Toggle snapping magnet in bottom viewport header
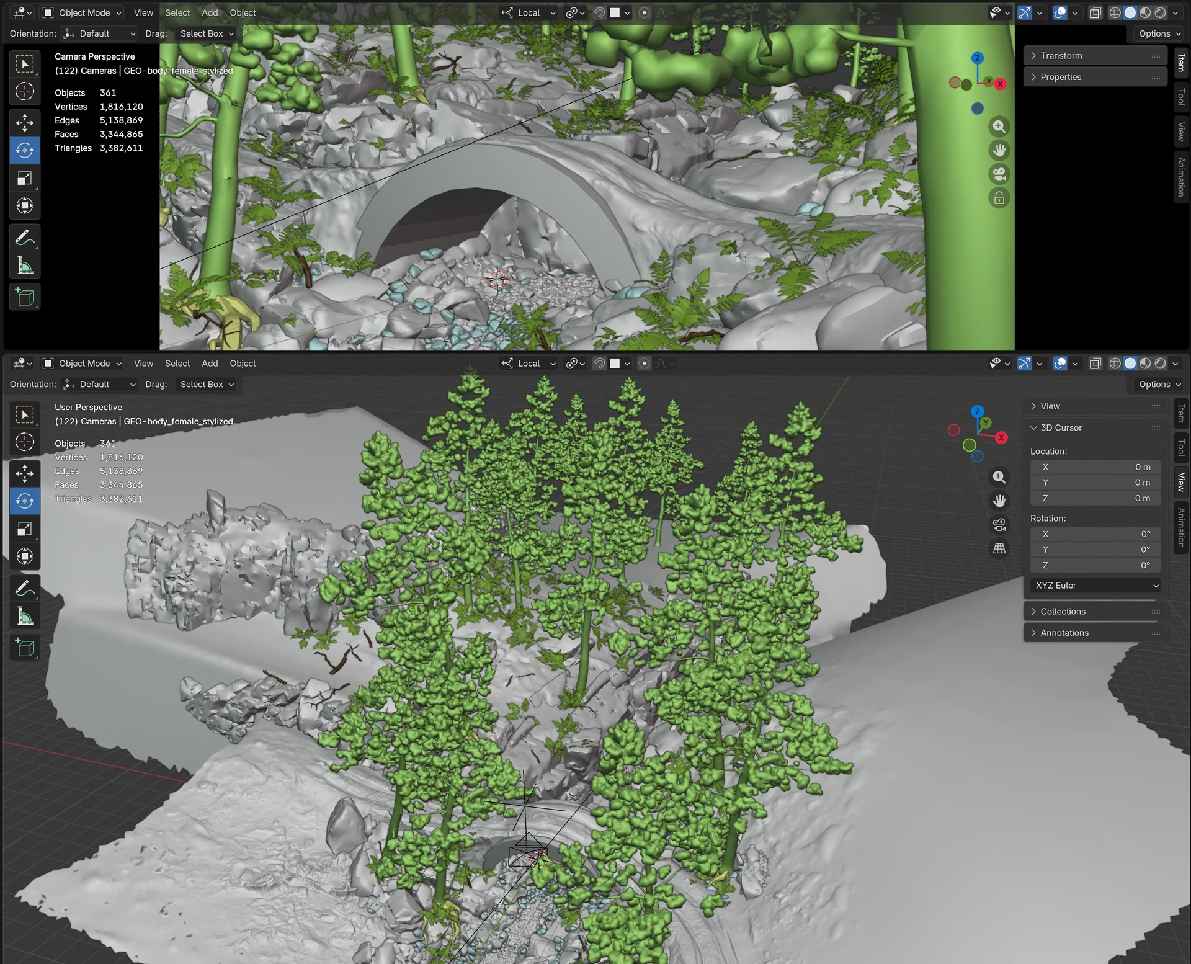Screen dimensions: 1191x964 coord(599,364)
